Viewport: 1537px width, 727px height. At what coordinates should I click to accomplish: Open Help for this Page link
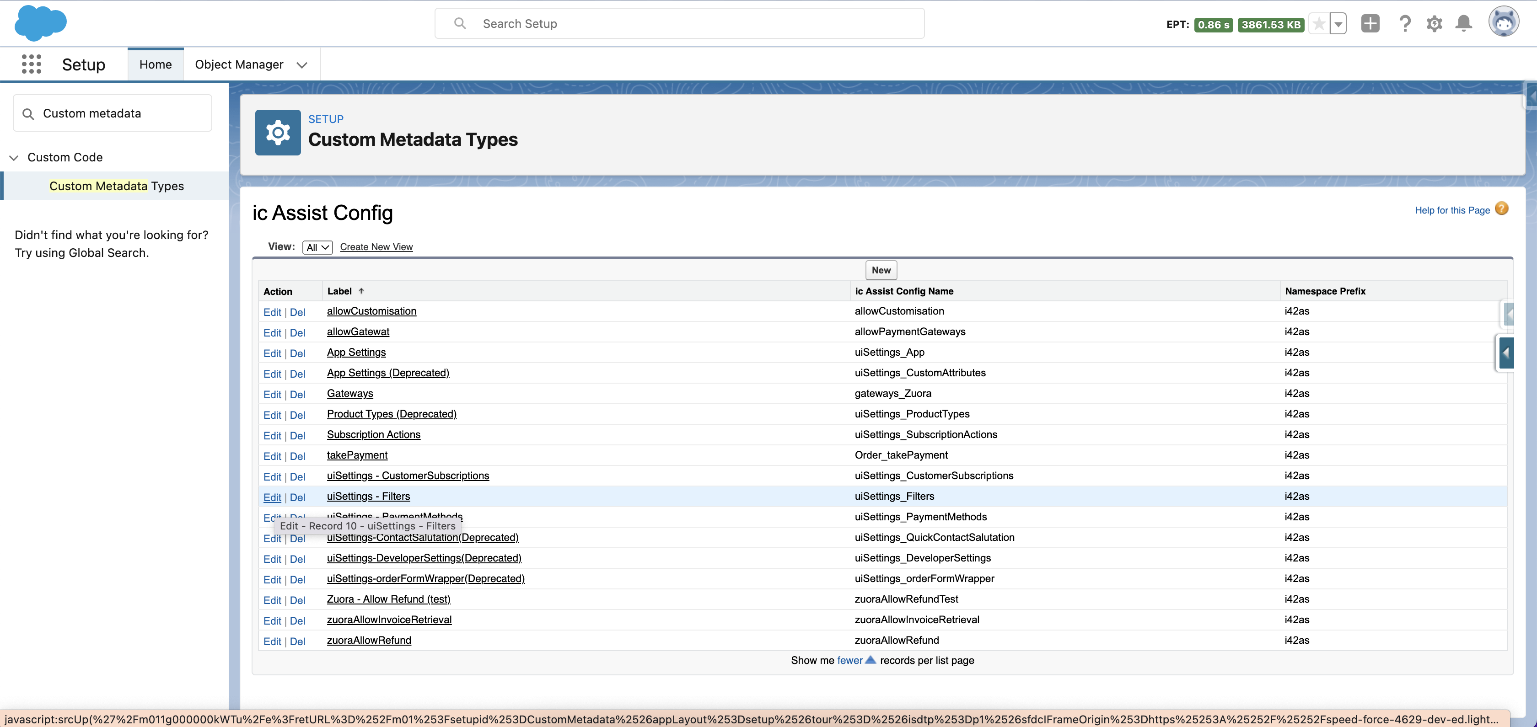tap(1452, 210)
